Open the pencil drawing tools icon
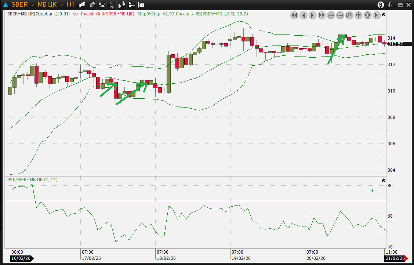The height and width of the screenshot is (265, 414). click(92, 4)
